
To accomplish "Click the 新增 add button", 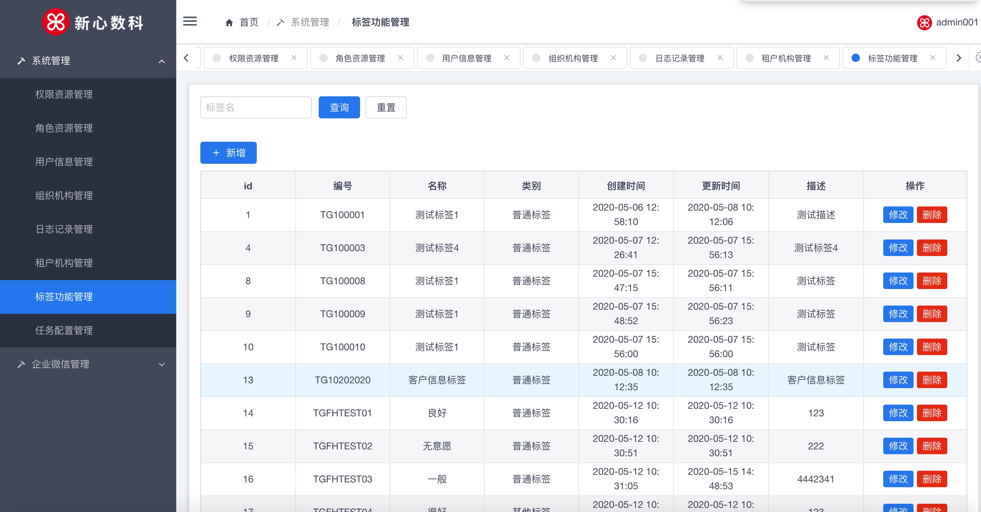I will pyautogui.click(x=228, y=153).
